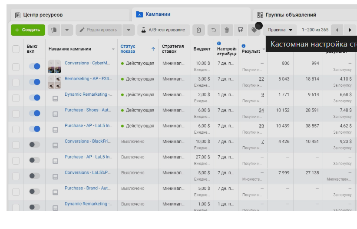Click the green Создать button
Screen dimensions: 357x229
(28, 30)
